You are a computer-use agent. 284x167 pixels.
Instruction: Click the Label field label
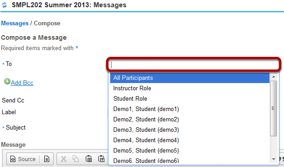click(9, 112)
